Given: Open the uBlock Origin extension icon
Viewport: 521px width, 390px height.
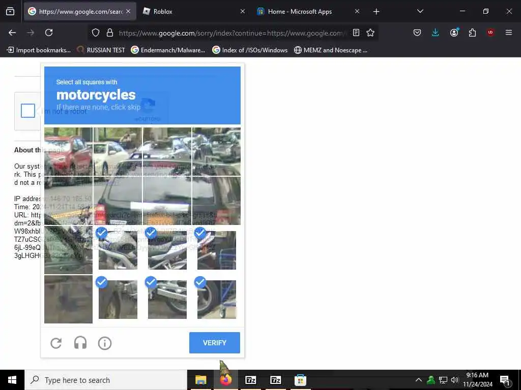Looking at the screenshot, I should [490, 32].
